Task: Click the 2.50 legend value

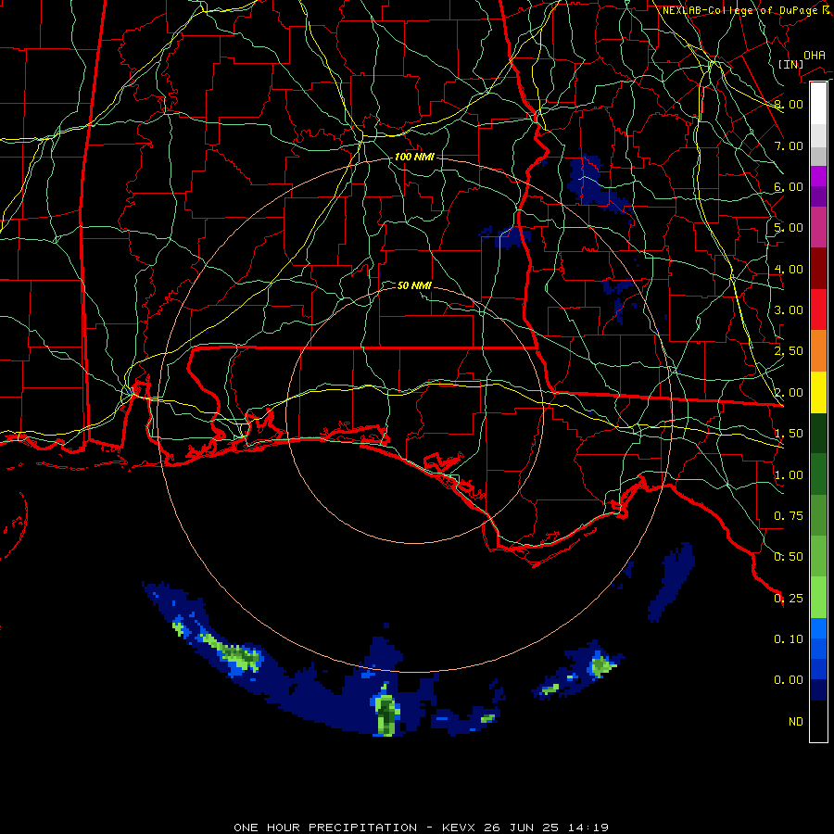Action: 789,351
